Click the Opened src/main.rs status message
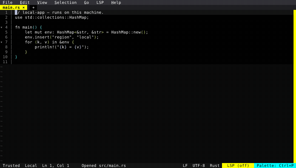The width and height of the screenshot is (296, 168). [x=104, y=166]
